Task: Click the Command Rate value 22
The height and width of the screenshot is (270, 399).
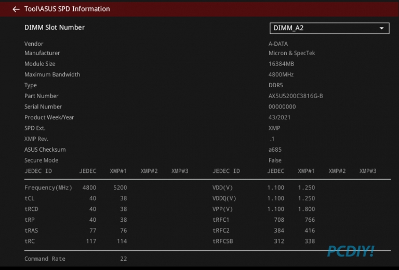Action: 124,259
